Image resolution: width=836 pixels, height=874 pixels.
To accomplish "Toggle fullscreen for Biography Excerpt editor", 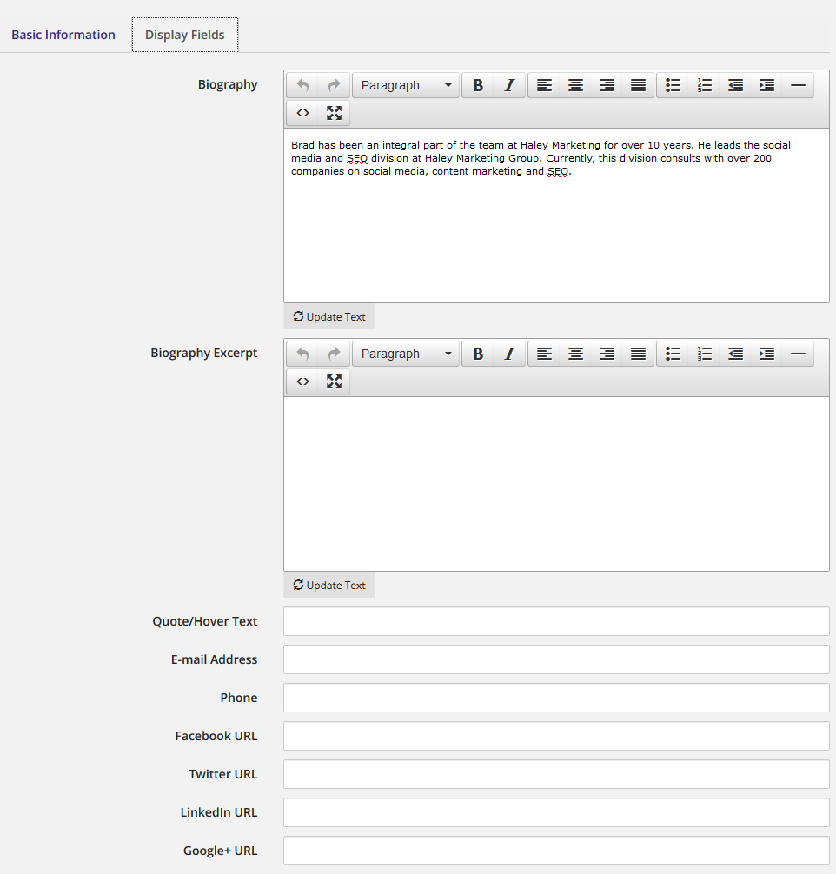I will (x=334, y=381).
